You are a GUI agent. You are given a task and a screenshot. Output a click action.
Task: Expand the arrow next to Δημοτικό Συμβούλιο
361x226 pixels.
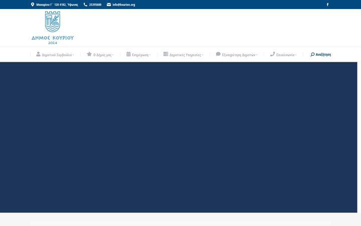click(73, 55)
